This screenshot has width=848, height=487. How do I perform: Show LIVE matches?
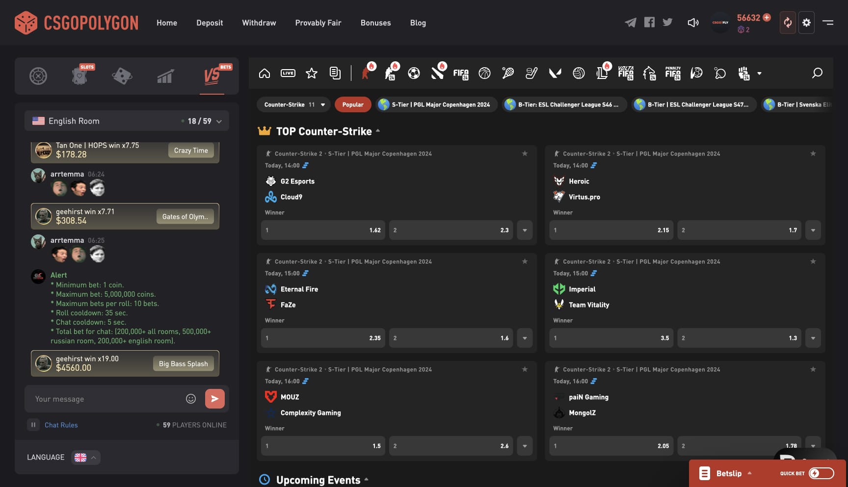288,74
